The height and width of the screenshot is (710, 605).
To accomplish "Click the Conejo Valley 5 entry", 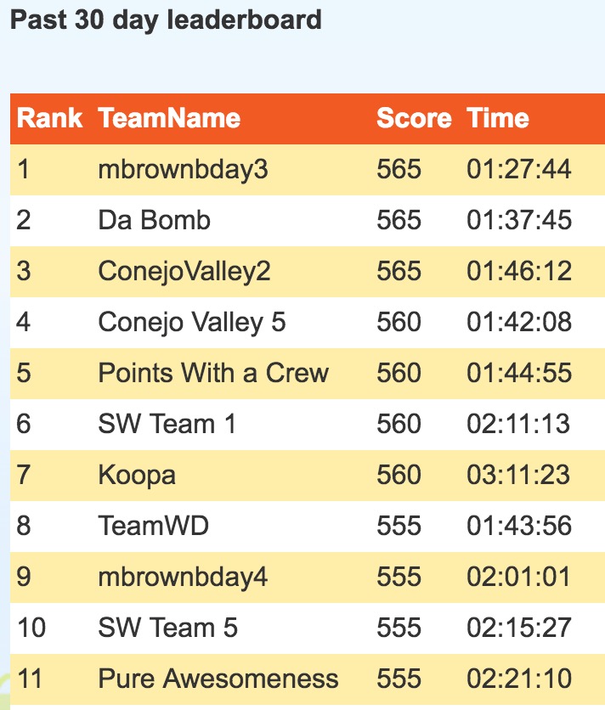I will point(192,323).
